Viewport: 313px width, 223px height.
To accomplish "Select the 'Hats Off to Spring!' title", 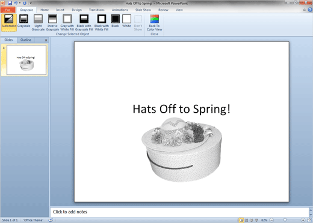I will tap(181, 109).
